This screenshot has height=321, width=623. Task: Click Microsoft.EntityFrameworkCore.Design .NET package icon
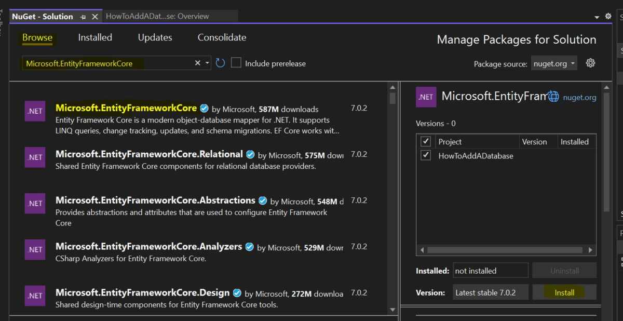(35, 296)
